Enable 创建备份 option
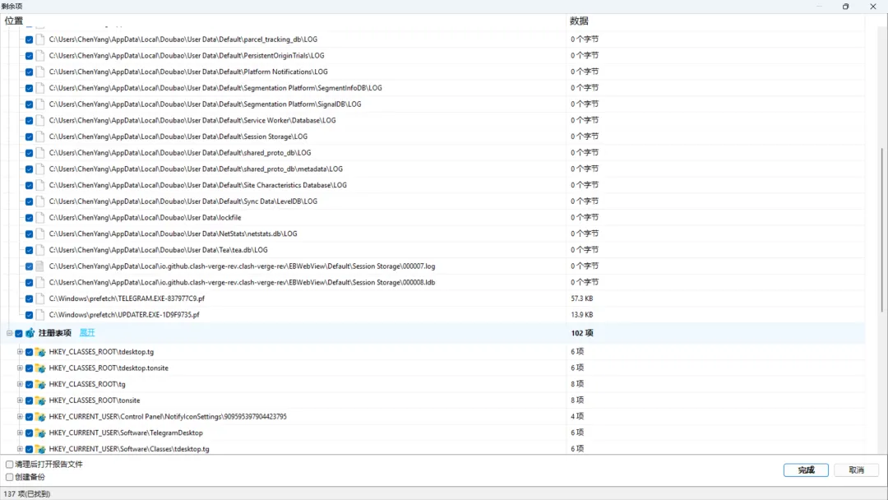888x500 pixels. coord(9,477)
